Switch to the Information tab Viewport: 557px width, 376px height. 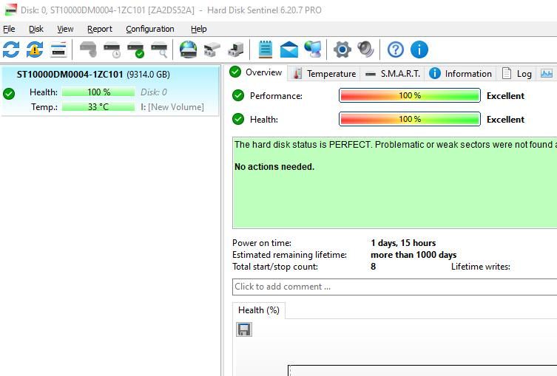(460, 74)
